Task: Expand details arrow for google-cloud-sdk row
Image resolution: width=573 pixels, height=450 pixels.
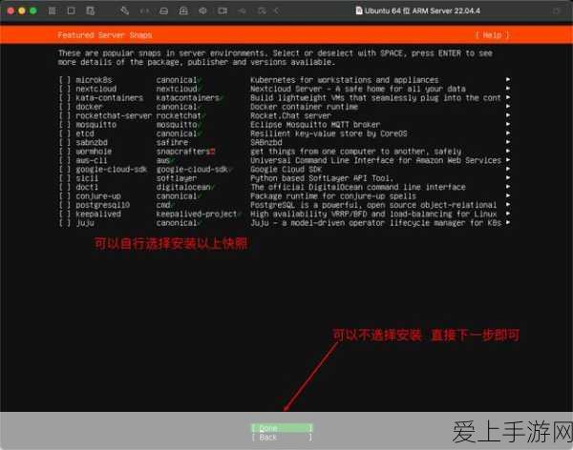Action: [x=508, y=169]
